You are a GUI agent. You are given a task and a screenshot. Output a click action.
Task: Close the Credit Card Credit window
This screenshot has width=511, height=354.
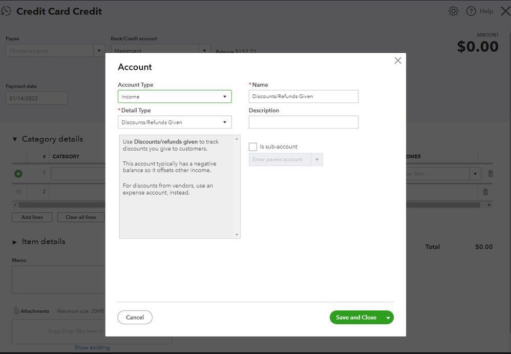(x=505, y=11)
